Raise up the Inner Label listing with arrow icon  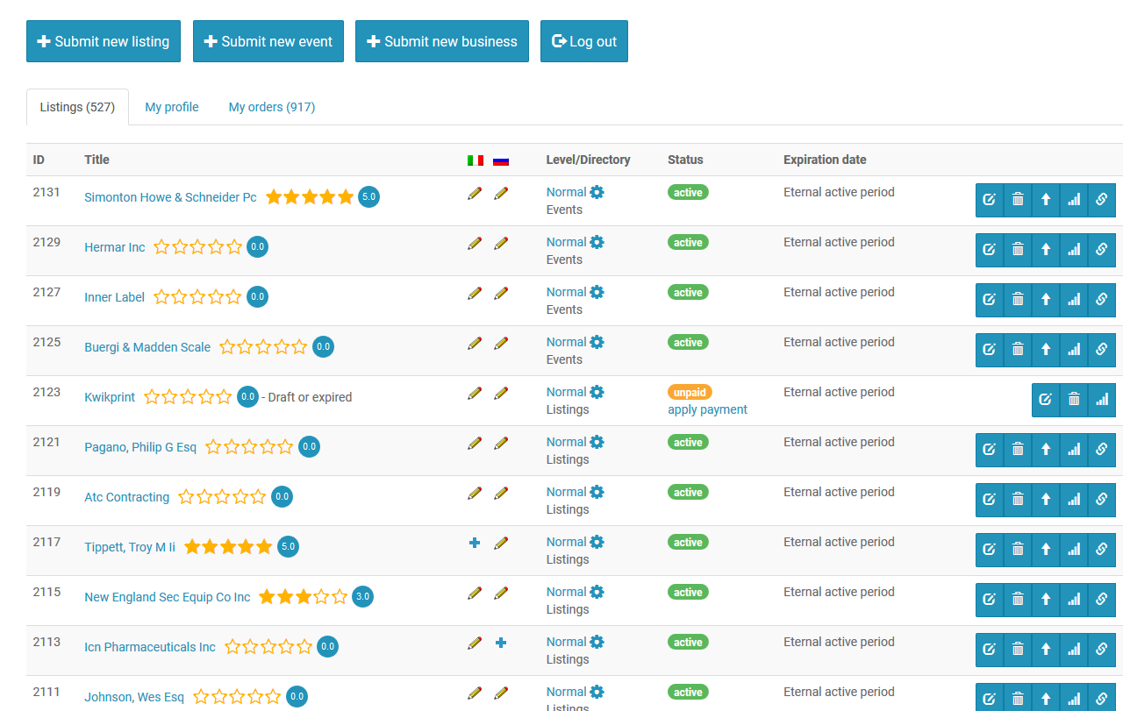tap(1046, 300)
